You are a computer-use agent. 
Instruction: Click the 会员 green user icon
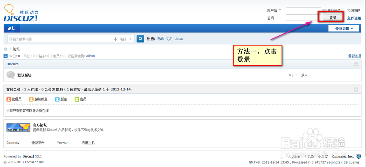pyautogui.click(x=77, y=99)
